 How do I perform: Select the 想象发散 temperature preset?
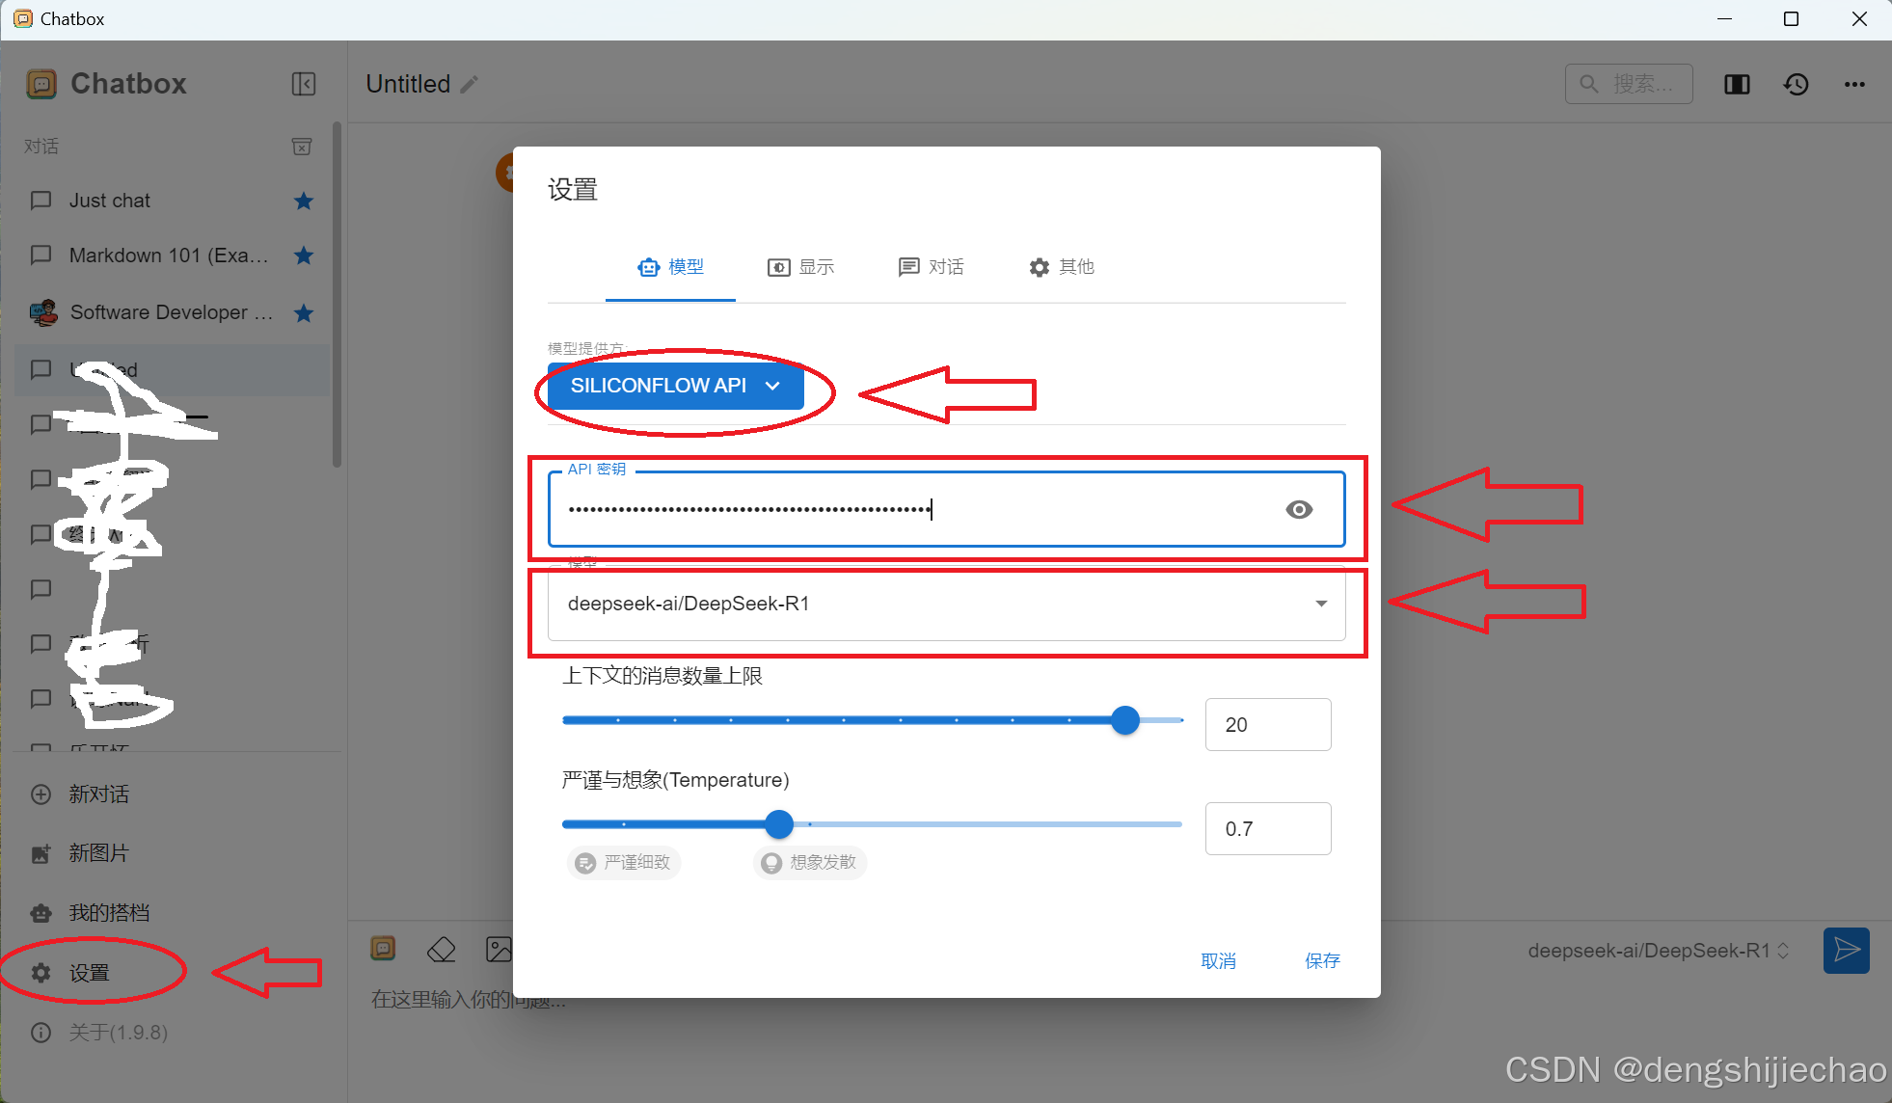click(x=810, y=862)
